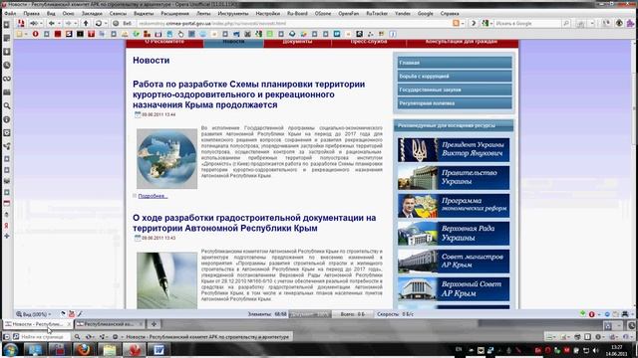Click the page loading progress bar
Image resolution: width=638 pixels, height=358 pixels.
(310, 314)
